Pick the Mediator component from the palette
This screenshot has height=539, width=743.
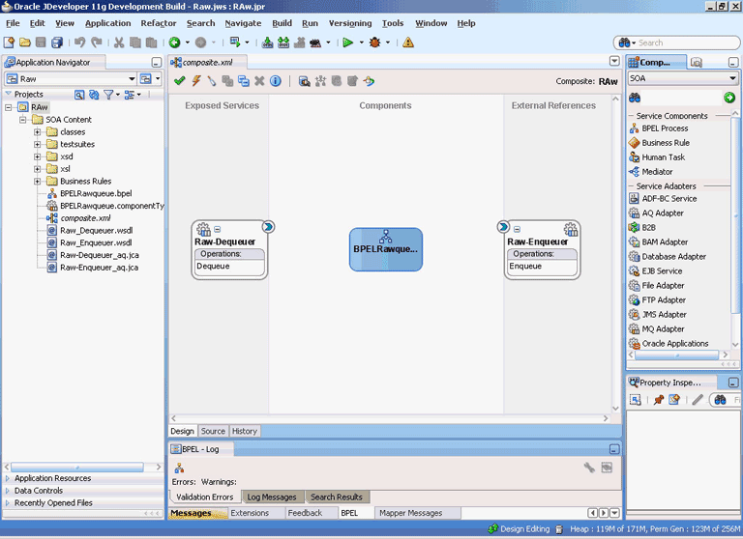(657, 172)
